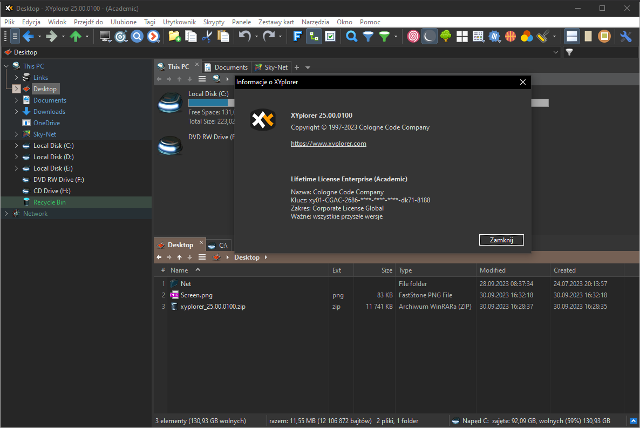
Task: Click the green Up arrow in toolbar
Action: tap(76, 37)
